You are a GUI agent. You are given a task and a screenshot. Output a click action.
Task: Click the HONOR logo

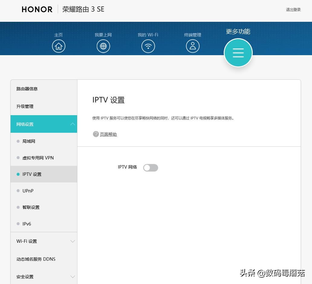(37, 9)
